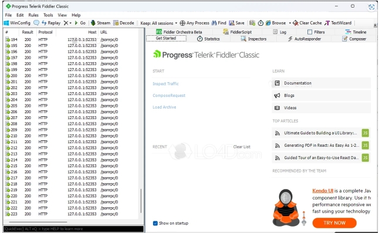Clear Cache from the toolbar
Image resolution: width=379 pixels, height=233 pixels.
click(307, 23)
